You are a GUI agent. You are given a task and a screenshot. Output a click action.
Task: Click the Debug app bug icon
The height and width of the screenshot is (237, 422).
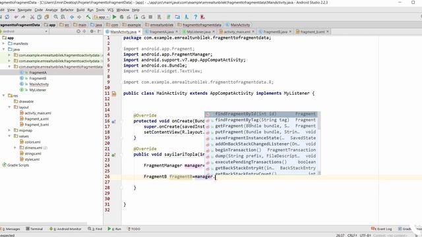pos(121,17)
